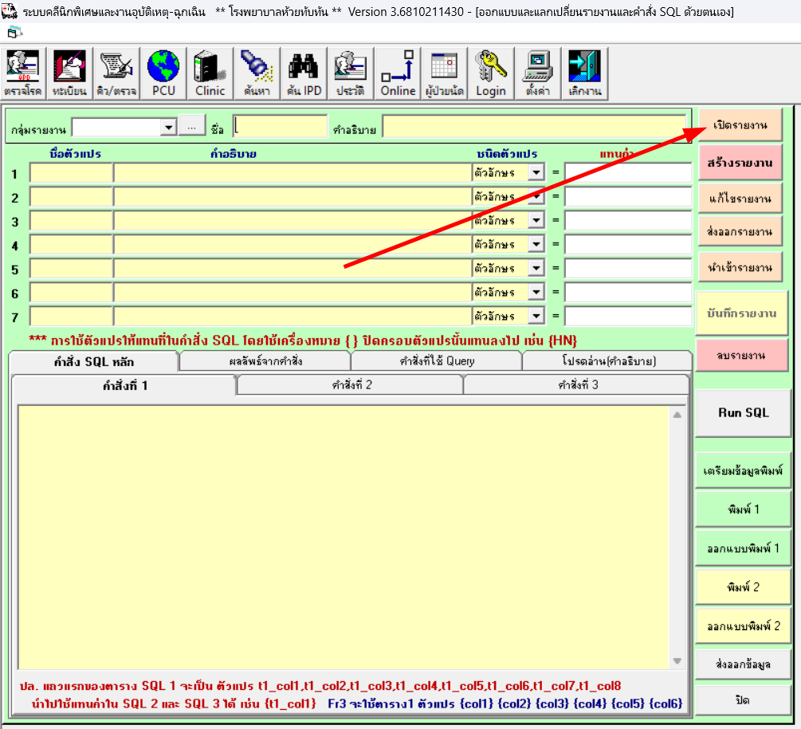Image resolution: width=801 pixels, height=729 pixels.
Task: Open the Online toolbar icon
Action: [x=398, y=74]
